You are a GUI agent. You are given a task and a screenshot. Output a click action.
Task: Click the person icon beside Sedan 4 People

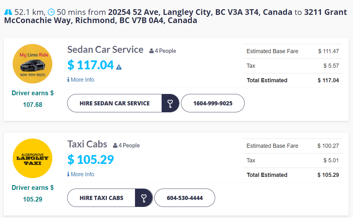click(x=151, y=51)
